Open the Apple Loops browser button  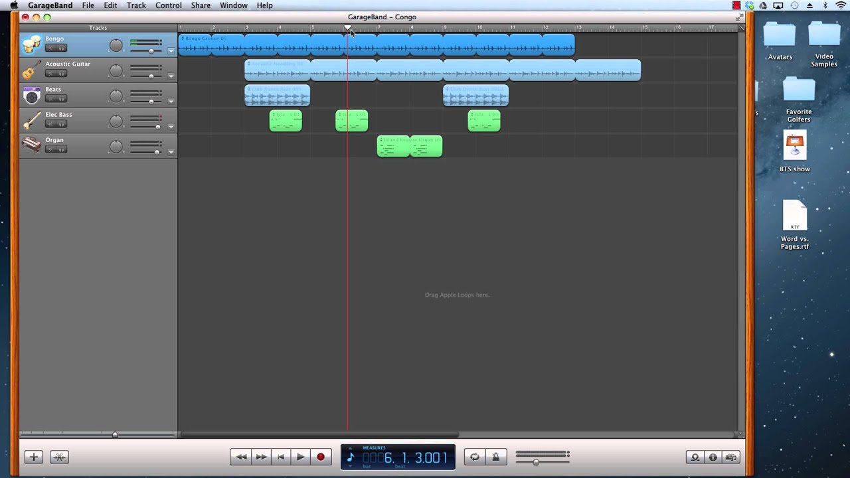coord(695,457)
